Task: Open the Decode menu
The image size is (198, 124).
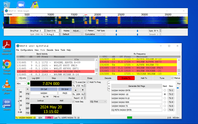Action: point(50,50)
